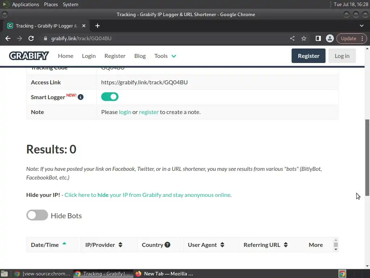Click the Log in button
Screen dimensions: 370x278
342,56
